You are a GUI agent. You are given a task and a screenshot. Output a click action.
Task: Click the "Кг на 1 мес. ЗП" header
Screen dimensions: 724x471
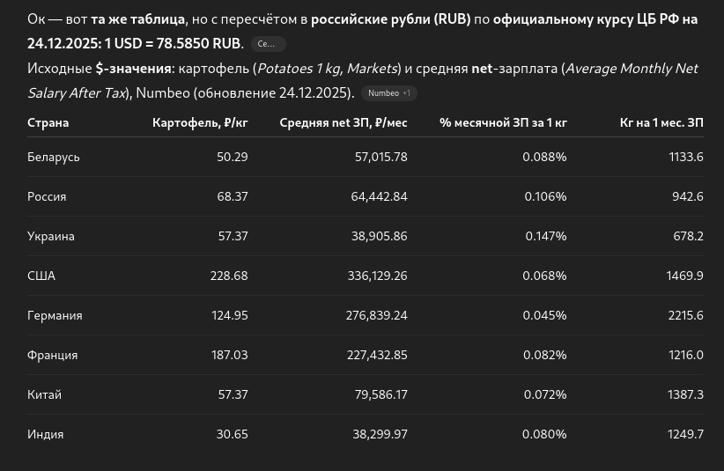pyautogui.click(x=661, y=123)
